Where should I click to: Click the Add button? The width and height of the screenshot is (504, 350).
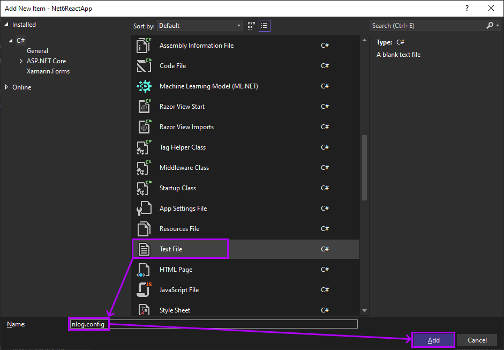pyautogui.click(x=433, y=340)
